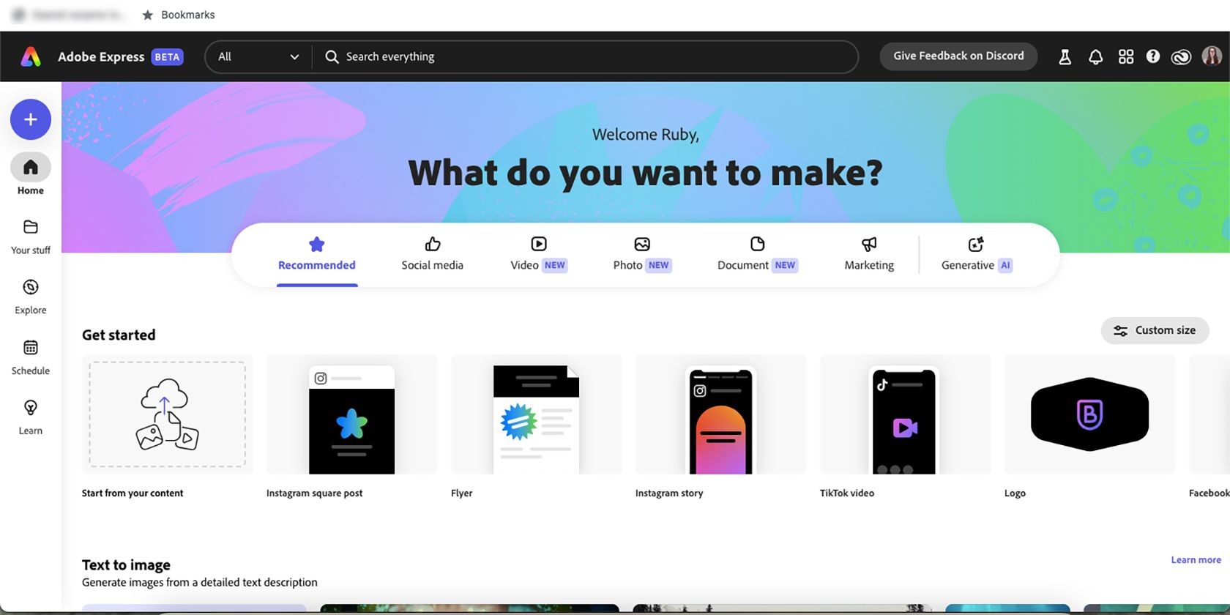Open the apps grid switcher
Viewport: 1230px width, 615px height.
pos(1126,56)
